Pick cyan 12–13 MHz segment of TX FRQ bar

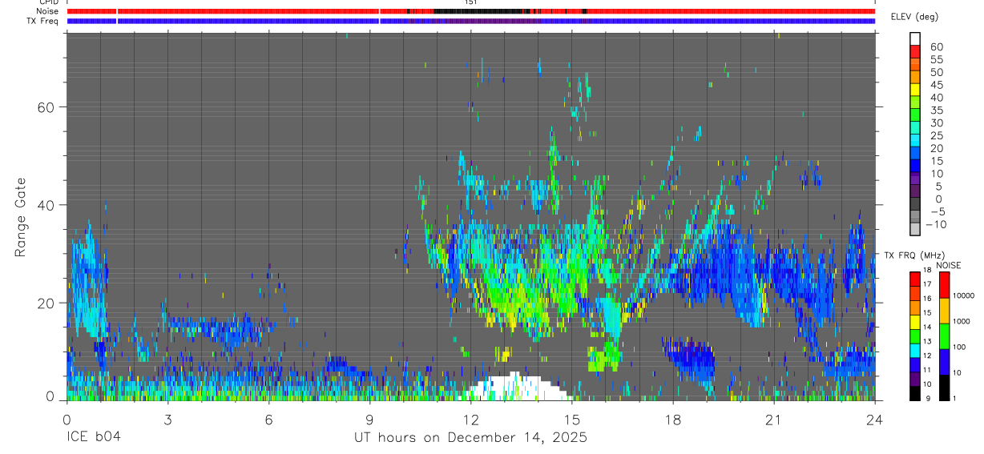(915, 351)
